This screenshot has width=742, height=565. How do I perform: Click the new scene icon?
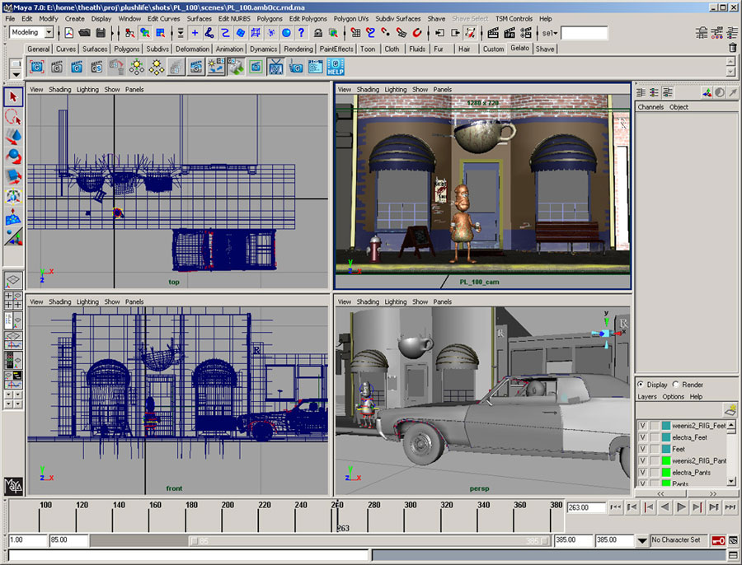[69, 33]
